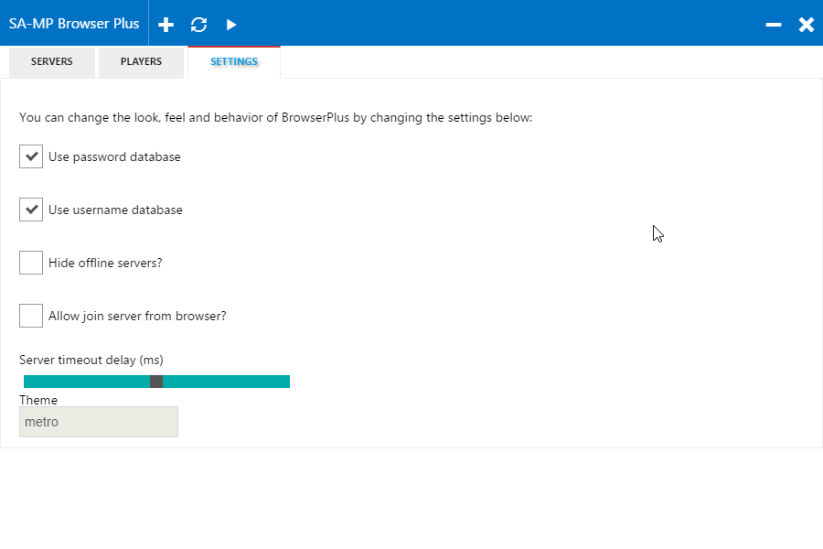This screenshot has height=549, width=823.
Task: Close the SA-MP Browser Plus window
Action: coord(807,25)
